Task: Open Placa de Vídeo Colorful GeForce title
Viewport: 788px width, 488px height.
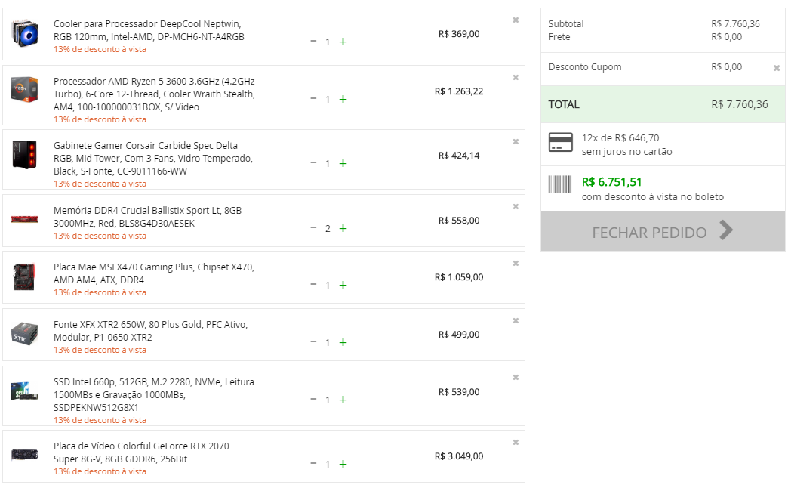Action: coord(141,452)
